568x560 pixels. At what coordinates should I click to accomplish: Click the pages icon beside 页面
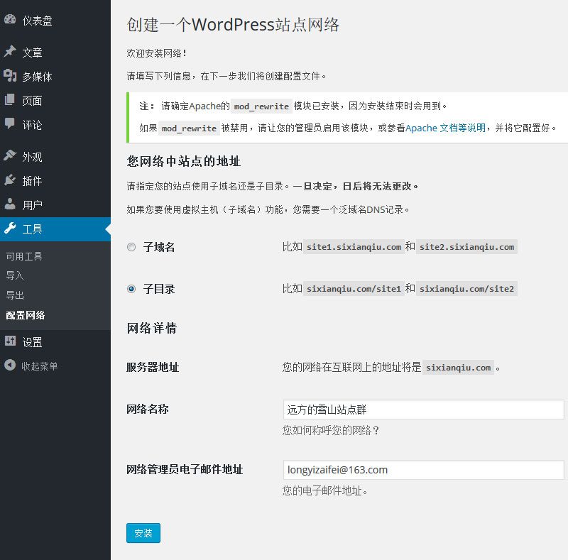[10, 99]
